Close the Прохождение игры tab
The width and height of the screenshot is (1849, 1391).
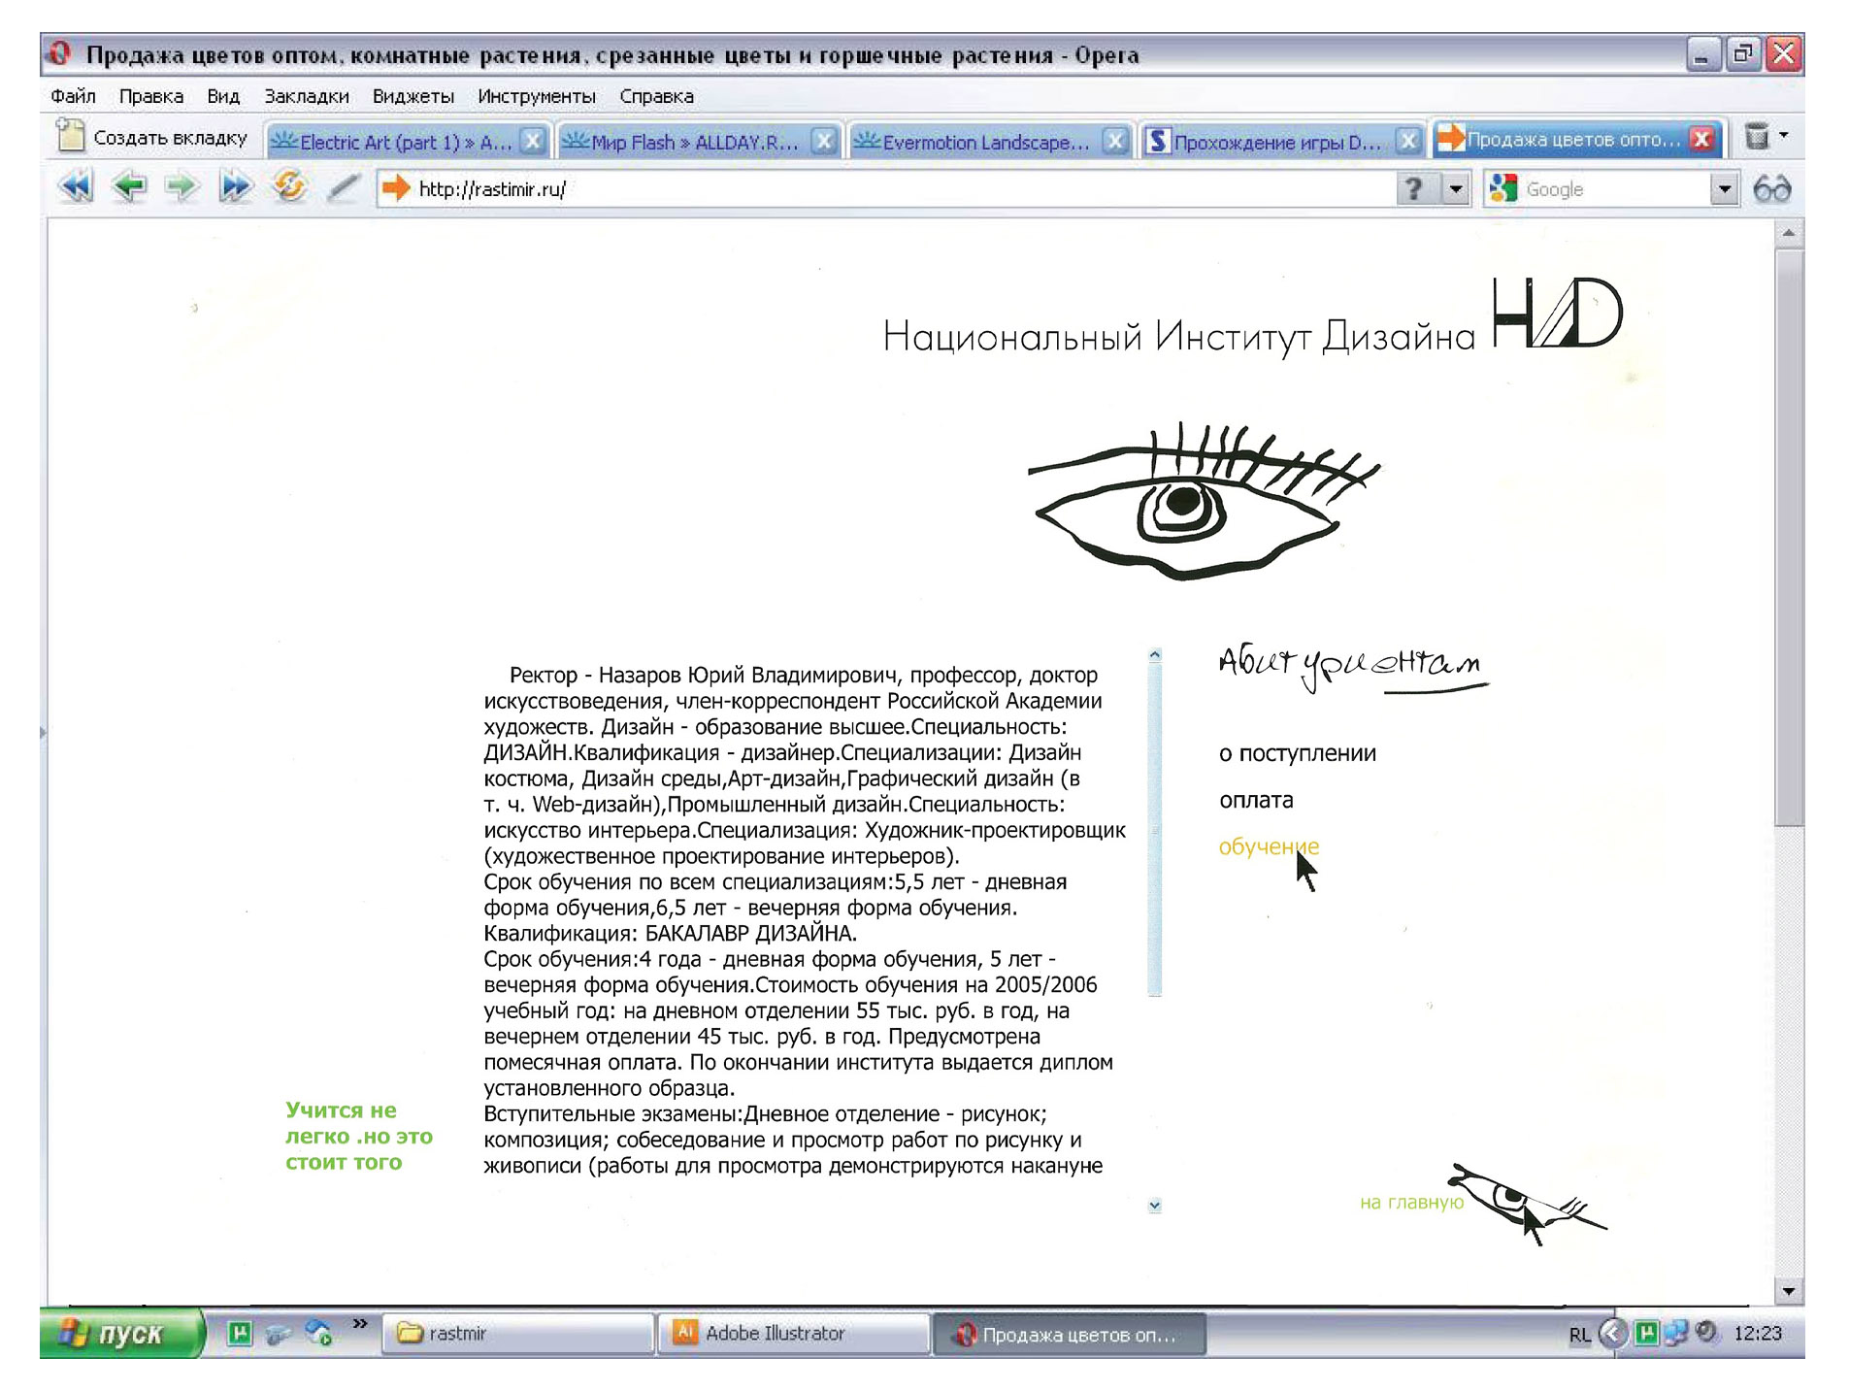1407,142
